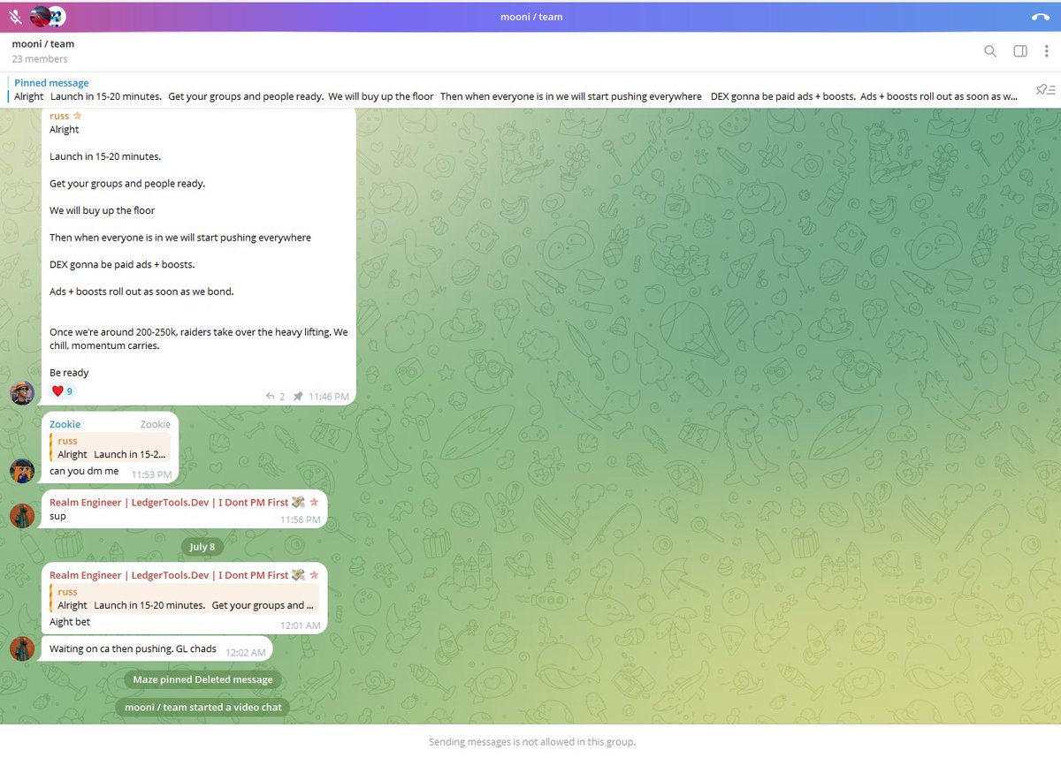Image resolution: width=1061 pixels, height=758 pixels.
Task: Open Zookie's profile avatar
Action: 22,471
